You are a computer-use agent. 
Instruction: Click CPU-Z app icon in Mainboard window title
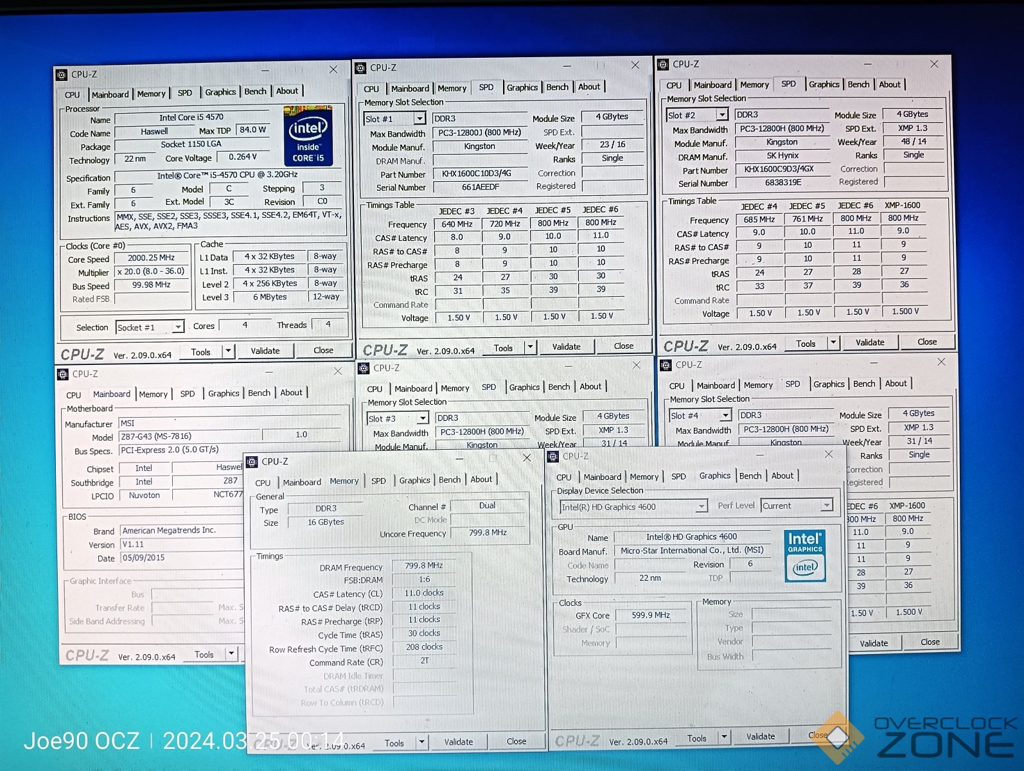point(63,374)
